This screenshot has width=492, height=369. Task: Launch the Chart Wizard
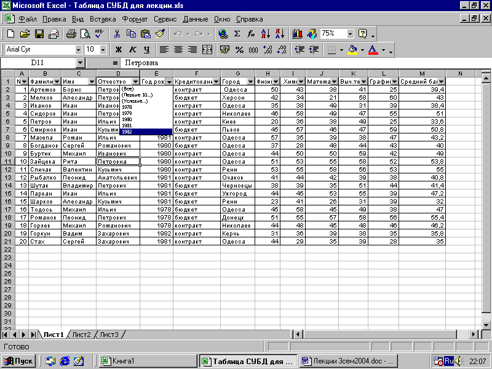point(298,34)
